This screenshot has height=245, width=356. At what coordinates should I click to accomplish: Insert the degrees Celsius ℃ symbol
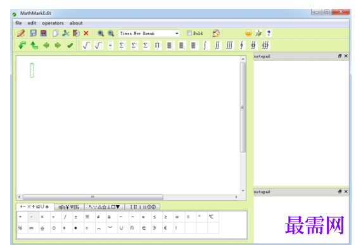point(211,217)
